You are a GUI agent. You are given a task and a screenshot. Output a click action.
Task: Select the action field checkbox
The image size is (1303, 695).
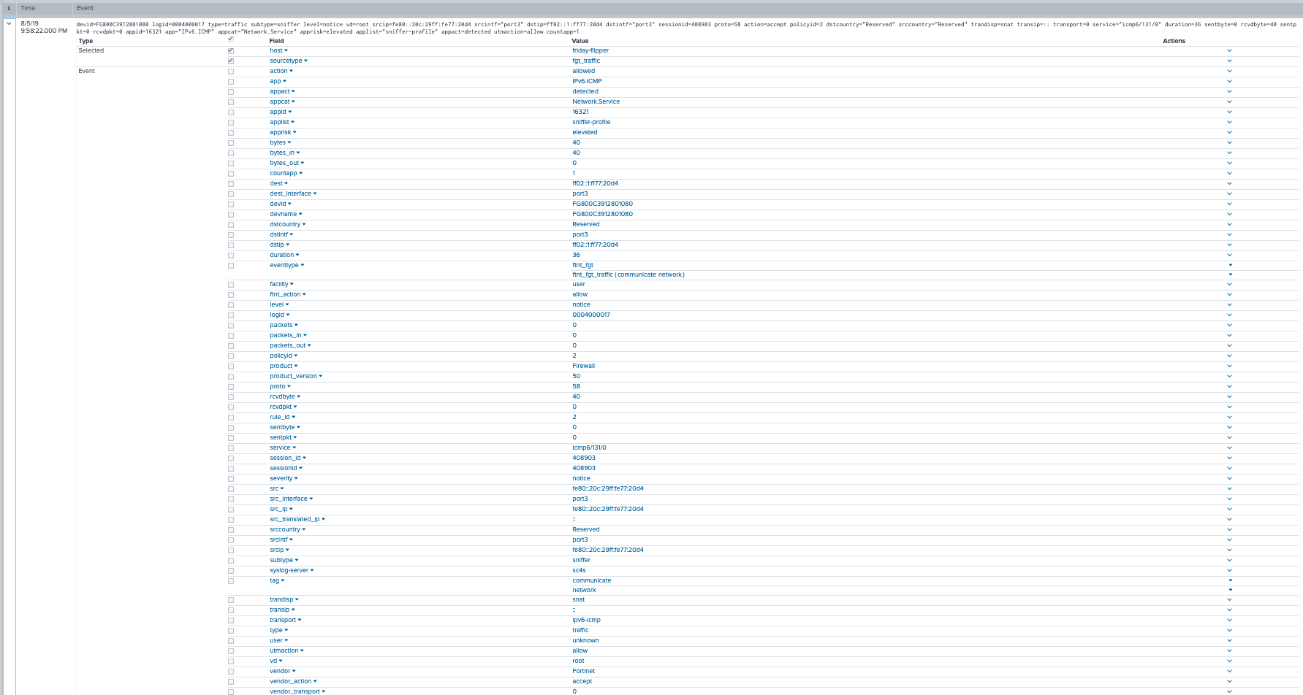(x=231, y=72)
